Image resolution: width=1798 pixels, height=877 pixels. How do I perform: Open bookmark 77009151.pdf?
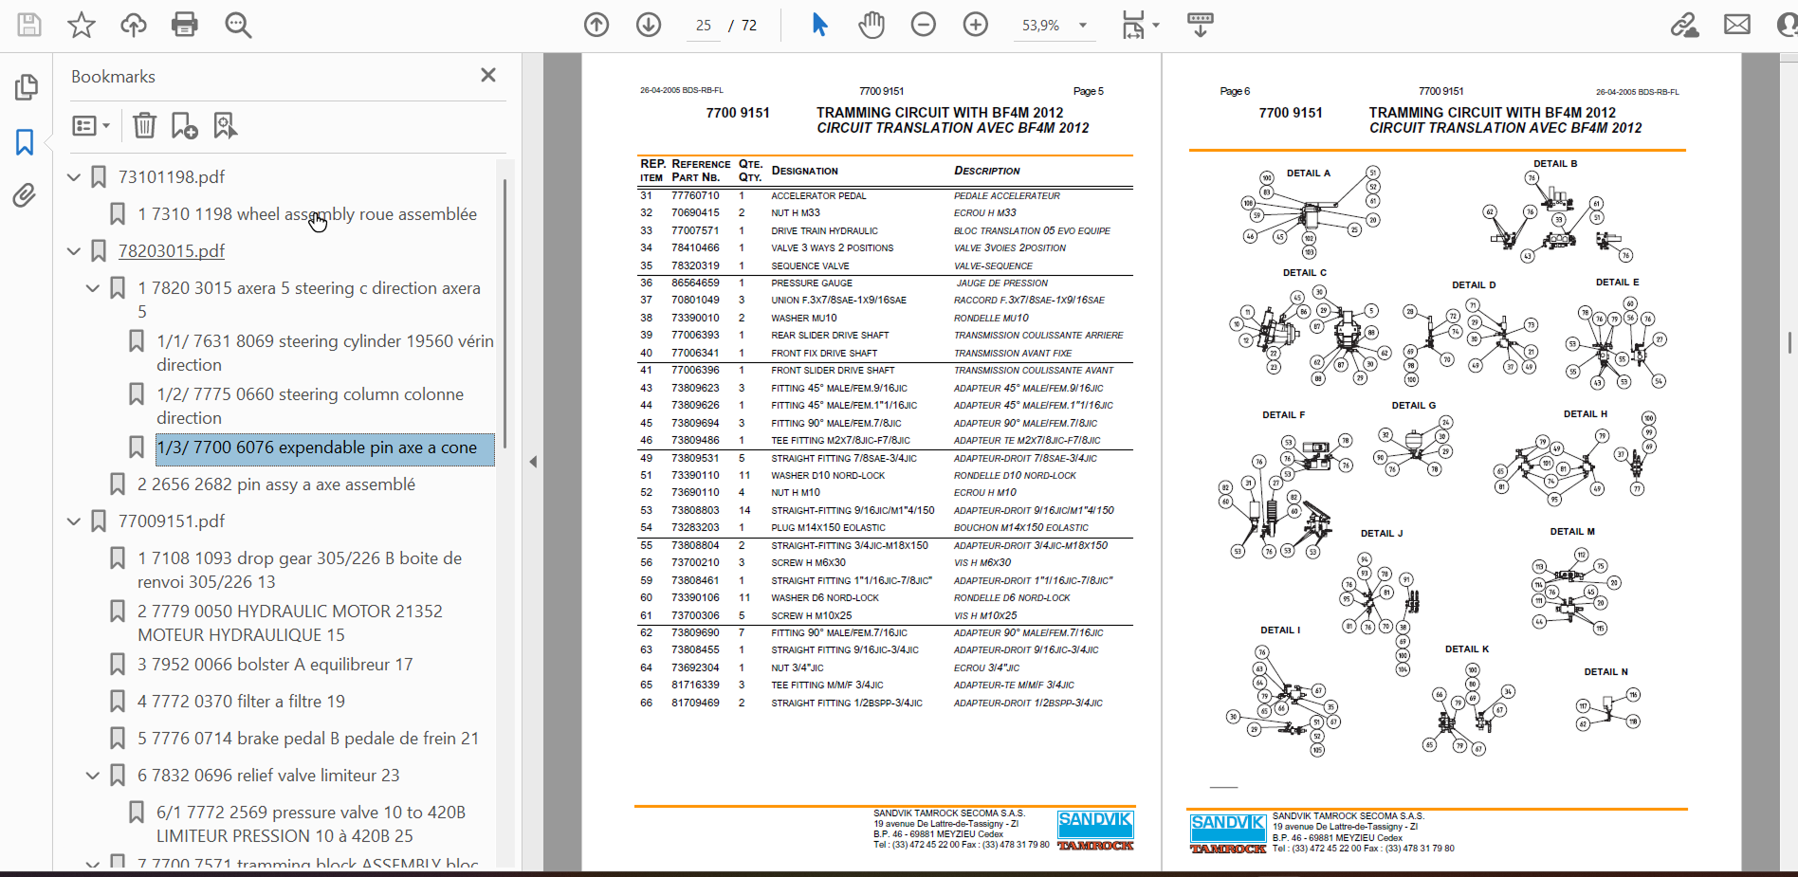click(x=172, y=521)
